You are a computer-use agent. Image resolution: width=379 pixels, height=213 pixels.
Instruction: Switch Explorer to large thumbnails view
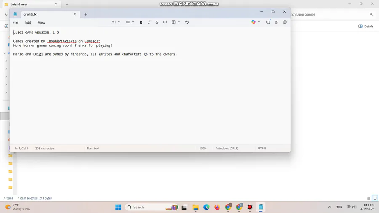(375, 198)
